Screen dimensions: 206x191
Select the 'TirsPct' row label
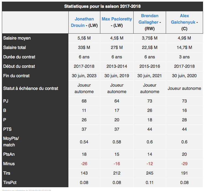[x=10, y=183]
